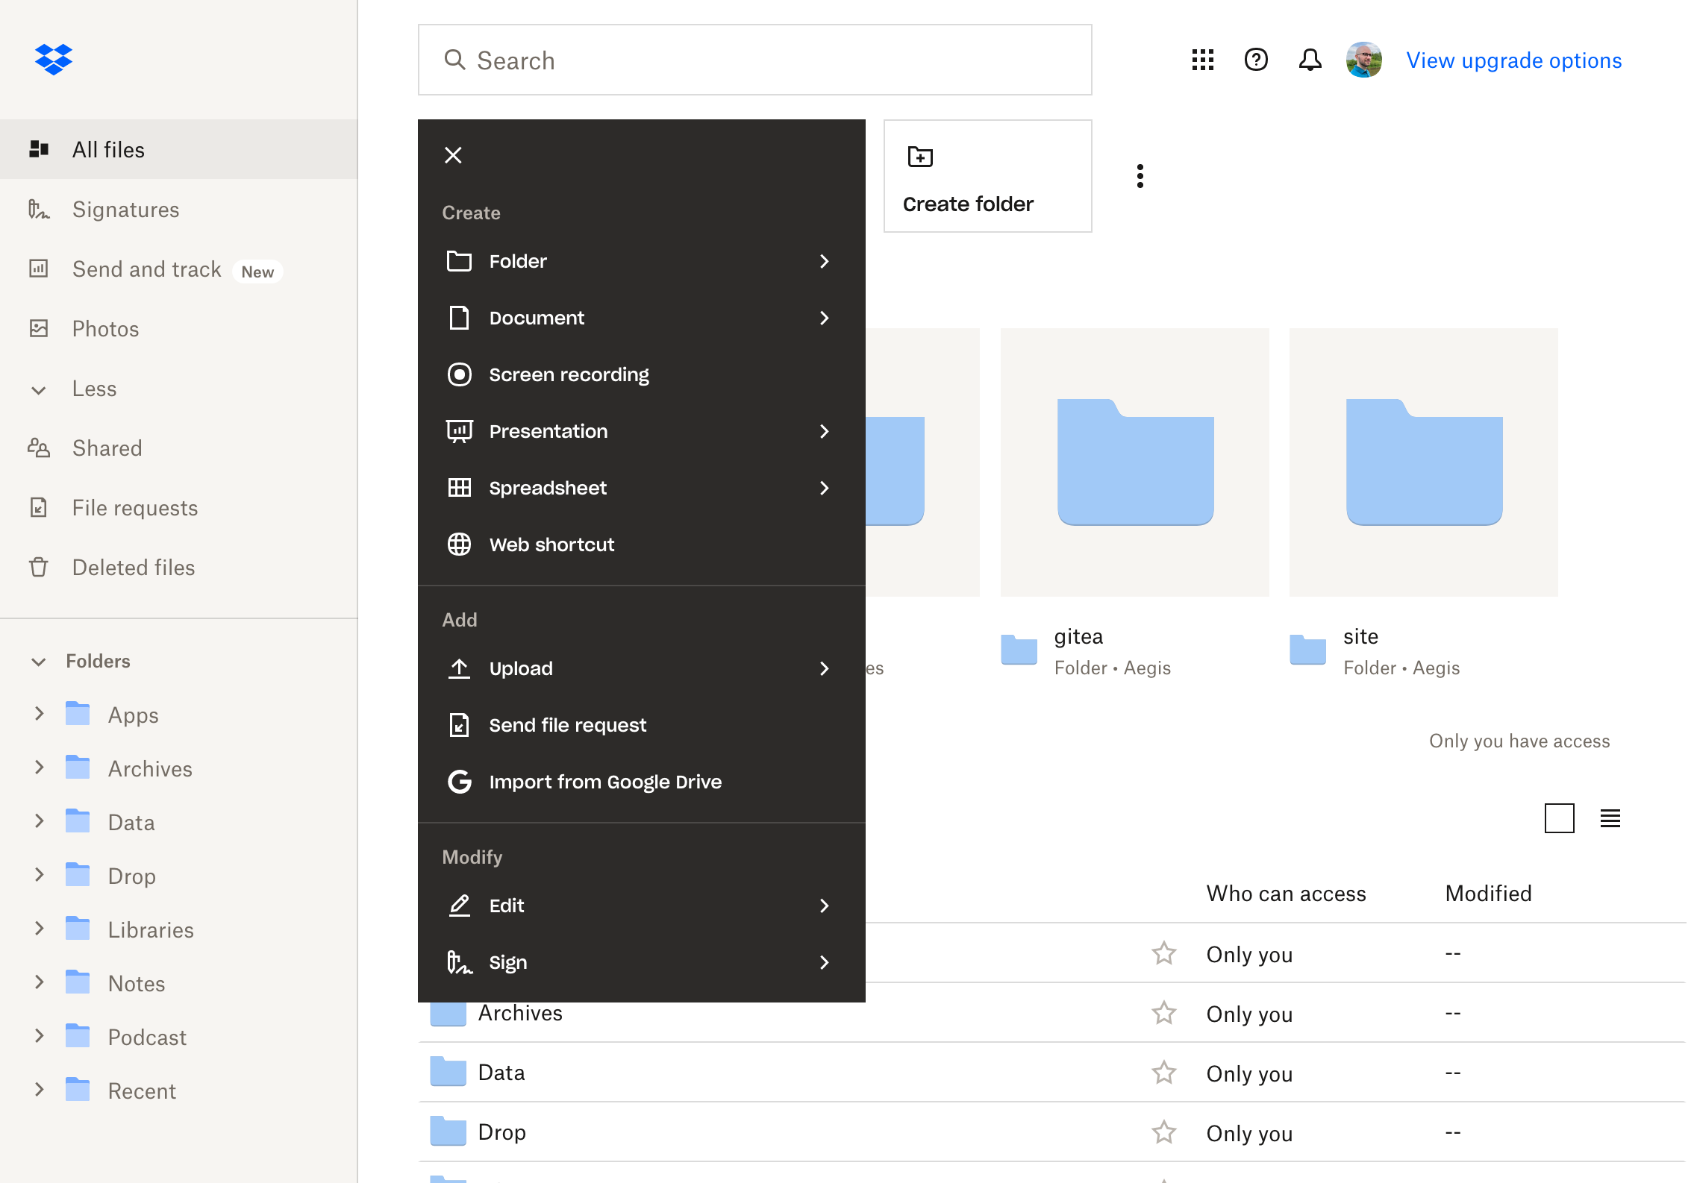Click the Send and track sidebar icon

click(39, 269)
